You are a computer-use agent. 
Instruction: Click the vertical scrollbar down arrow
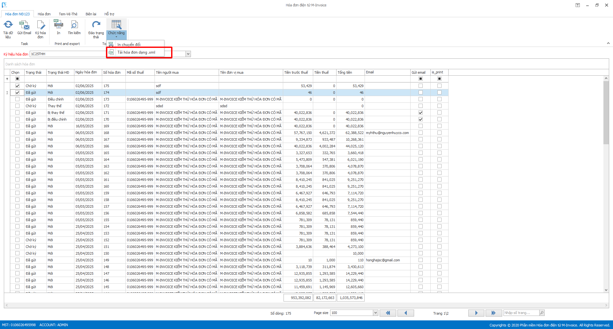[606, 290]
